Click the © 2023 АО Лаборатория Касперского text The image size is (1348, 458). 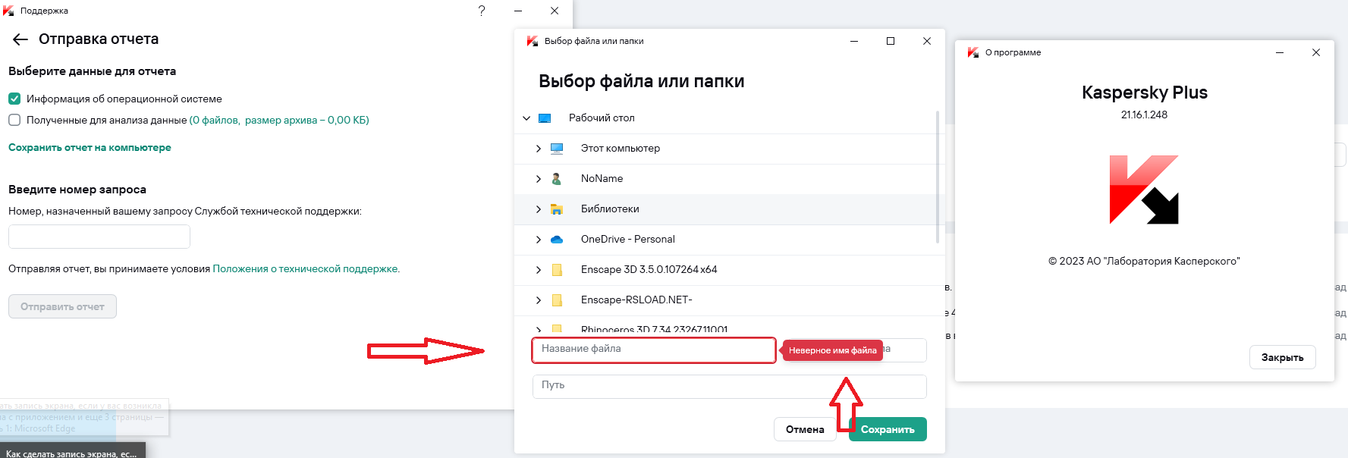coord(1144,262)
